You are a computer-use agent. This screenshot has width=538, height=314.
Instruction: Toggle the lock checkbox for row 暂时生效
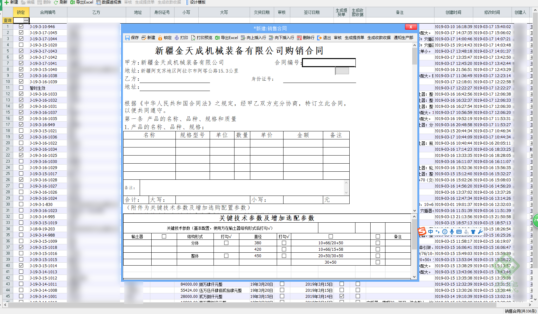[x=21, y=88]
